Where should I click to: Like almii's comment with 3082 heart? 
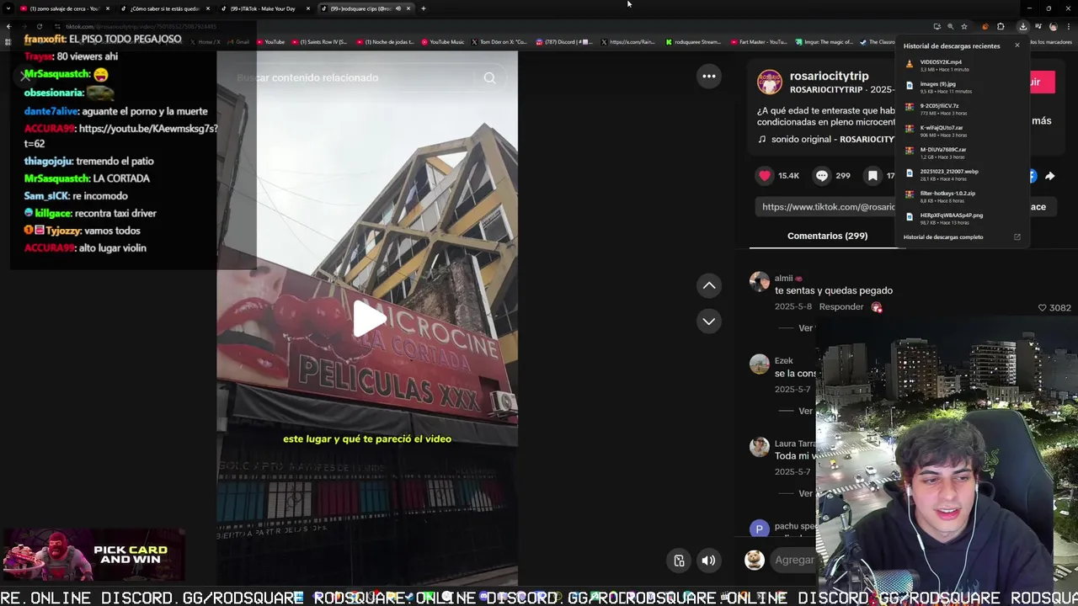[x=1042, y=308]
